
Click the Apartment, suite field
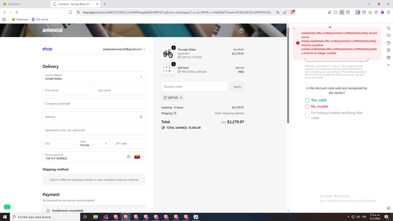pos(94,130)
